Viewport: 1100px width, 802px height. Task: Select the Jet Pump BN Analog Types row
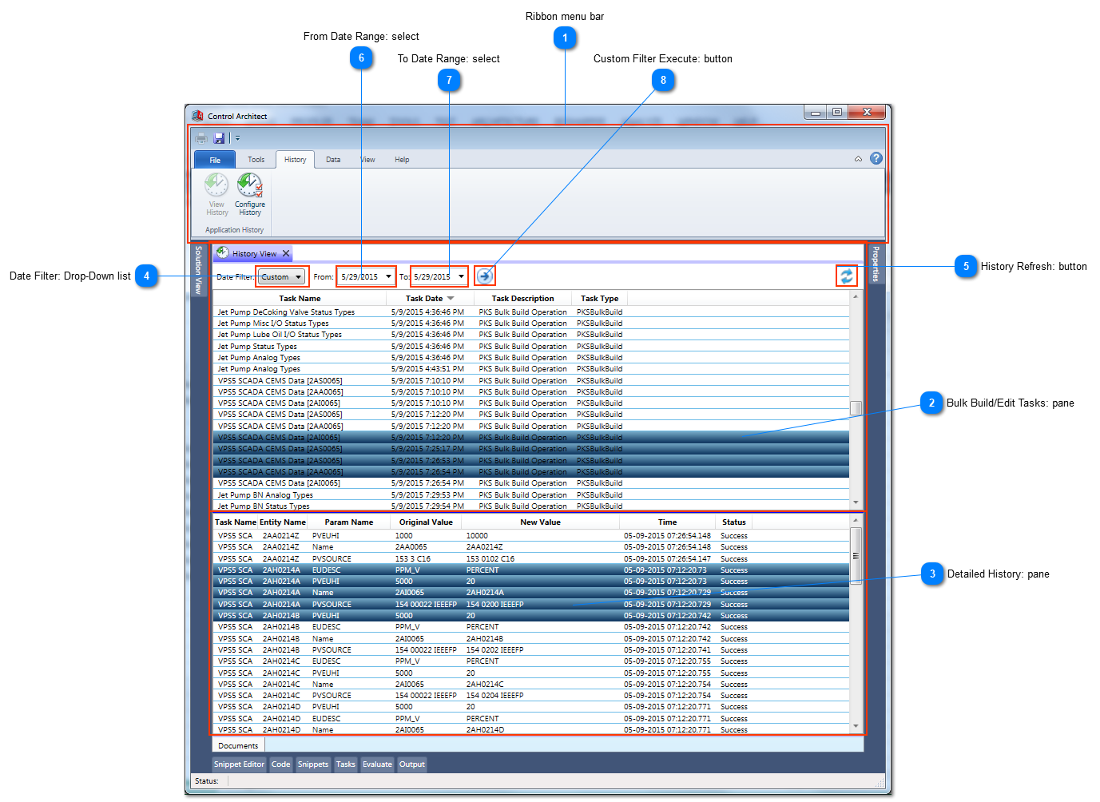(x=531, y=495)
